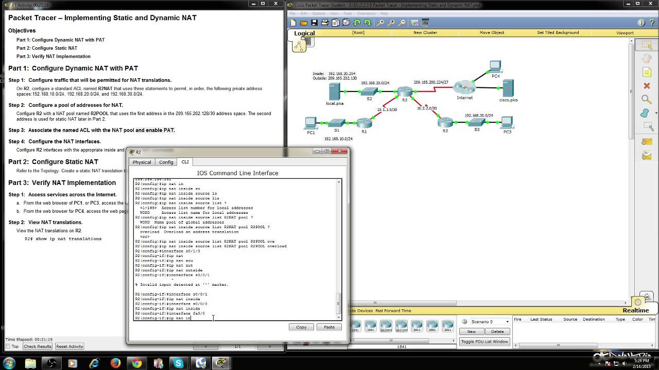This screenshot has height=370, width=659.
Task: Click the Reset Activity button
Action: point(70,346)
